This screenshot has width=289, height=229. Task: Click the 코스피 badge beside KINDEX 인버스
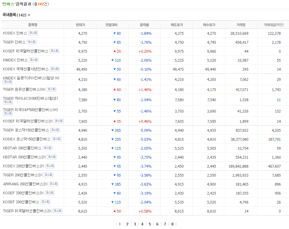(x=34, y=60)
